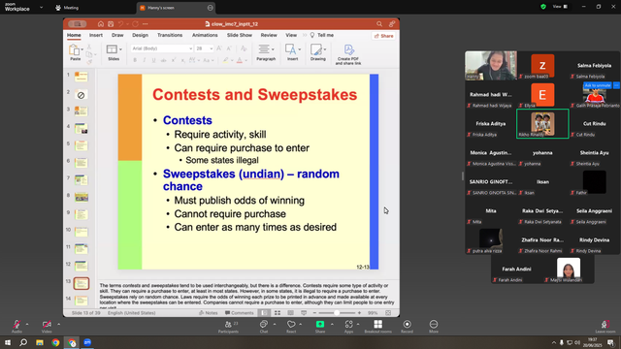
Task: Expand share options caret beside Share
Action: click(332, 324)
